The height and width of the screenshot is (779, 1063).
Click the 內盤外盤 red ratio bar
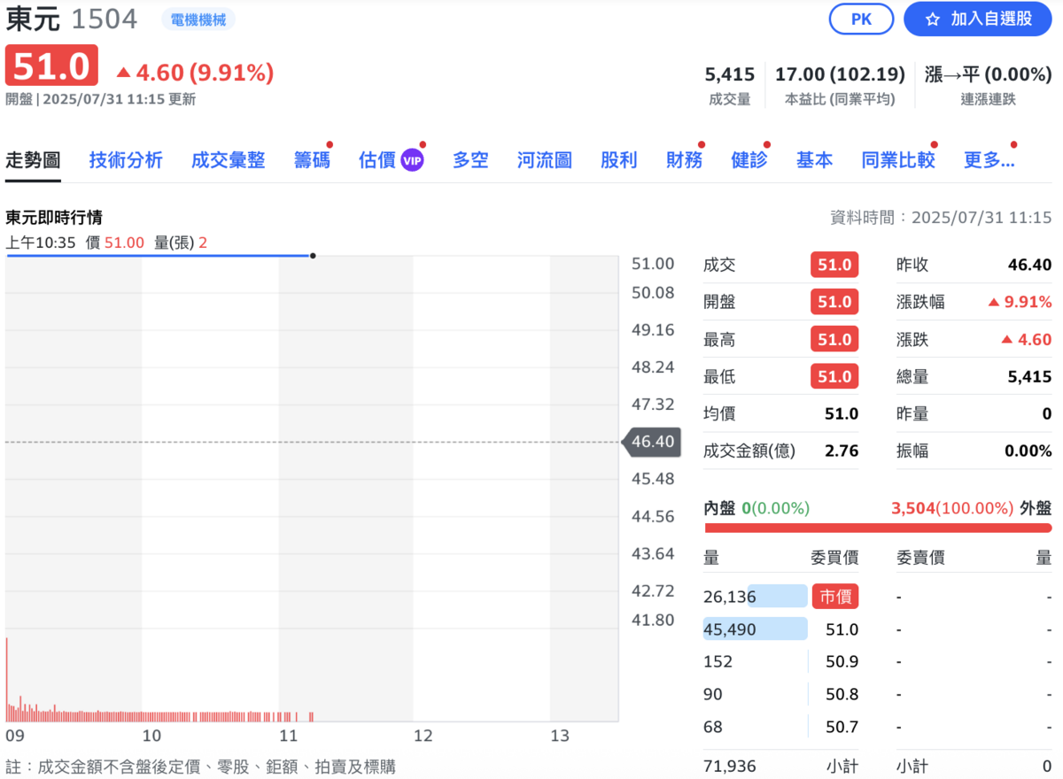click(878, 528)
